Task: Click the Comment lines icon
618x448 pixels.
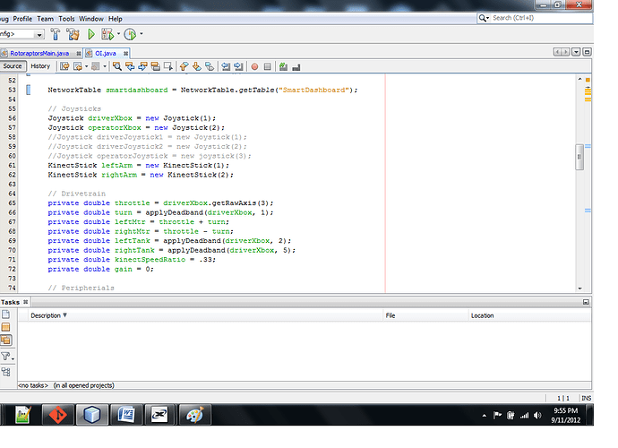Action: click(283, 66)
